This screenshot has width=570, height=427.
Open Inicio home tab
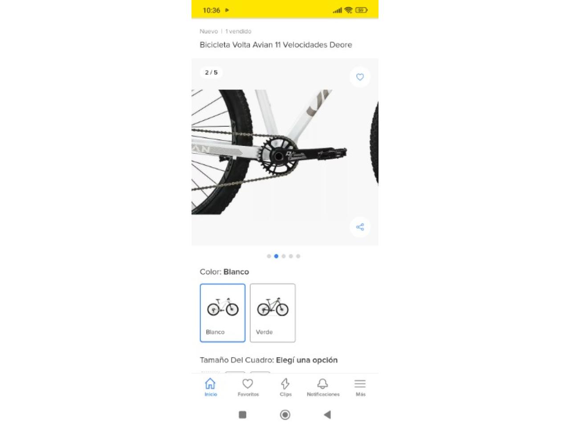pos(211,387)
